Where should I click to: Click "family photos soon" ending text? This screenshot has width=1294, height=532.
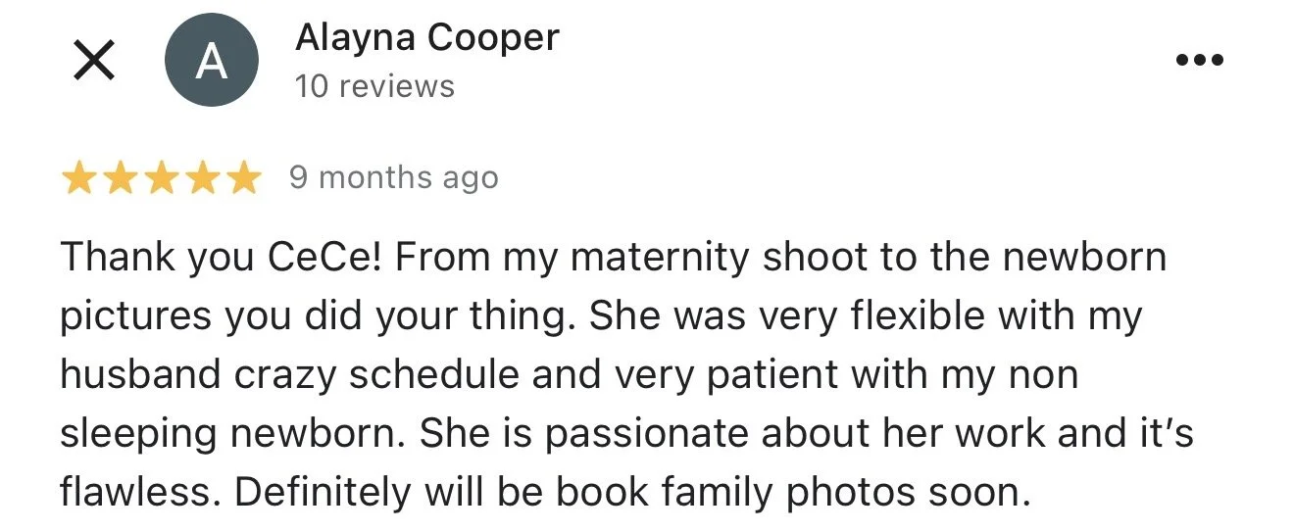click(x=831, y=493)
